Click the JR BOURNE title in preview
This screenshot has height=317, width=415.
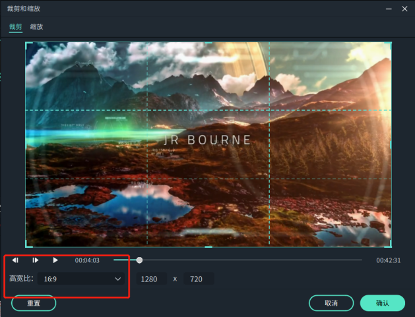207,140
